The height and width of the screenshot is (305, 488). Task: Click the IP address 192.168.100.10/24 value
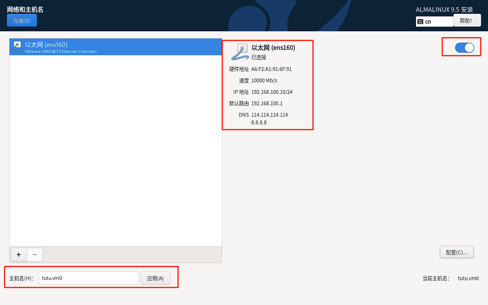[272, 92]
